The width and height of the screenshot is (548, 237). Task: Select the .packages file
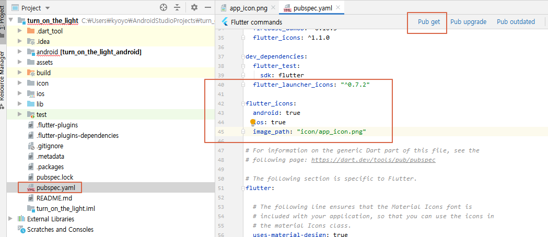tap(50, 167)
